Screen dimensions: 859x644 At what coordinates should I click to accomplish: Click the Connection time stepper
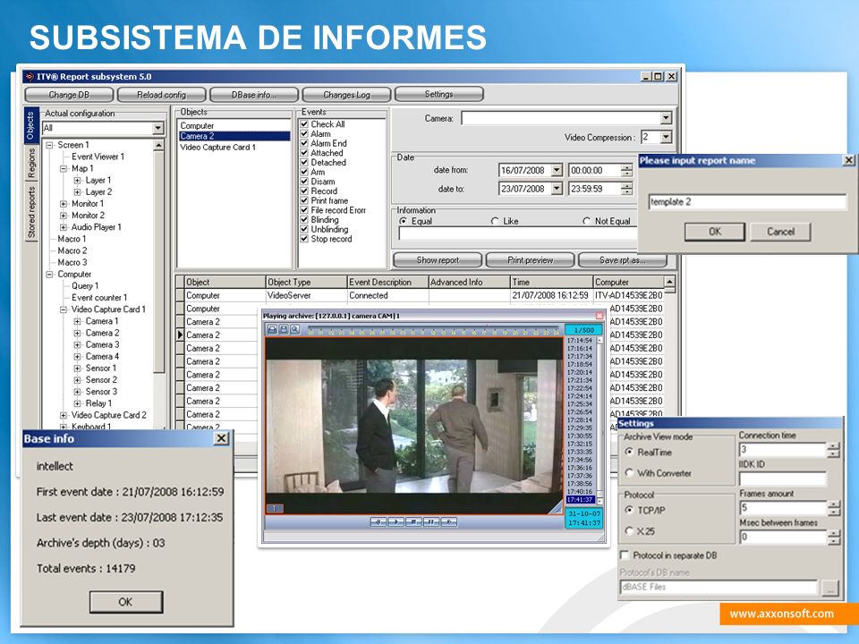834,450
